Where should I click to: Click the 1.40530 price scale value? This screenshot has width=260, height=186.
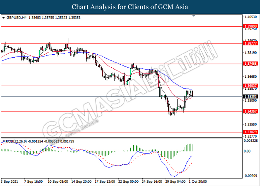[x=251, y=17]
